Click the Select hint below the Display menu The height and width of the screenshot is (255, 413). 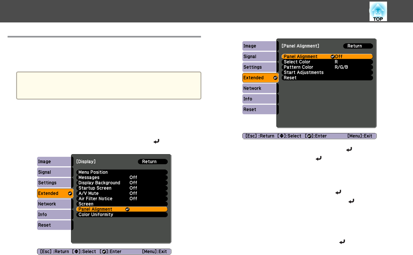pos(84,252)
